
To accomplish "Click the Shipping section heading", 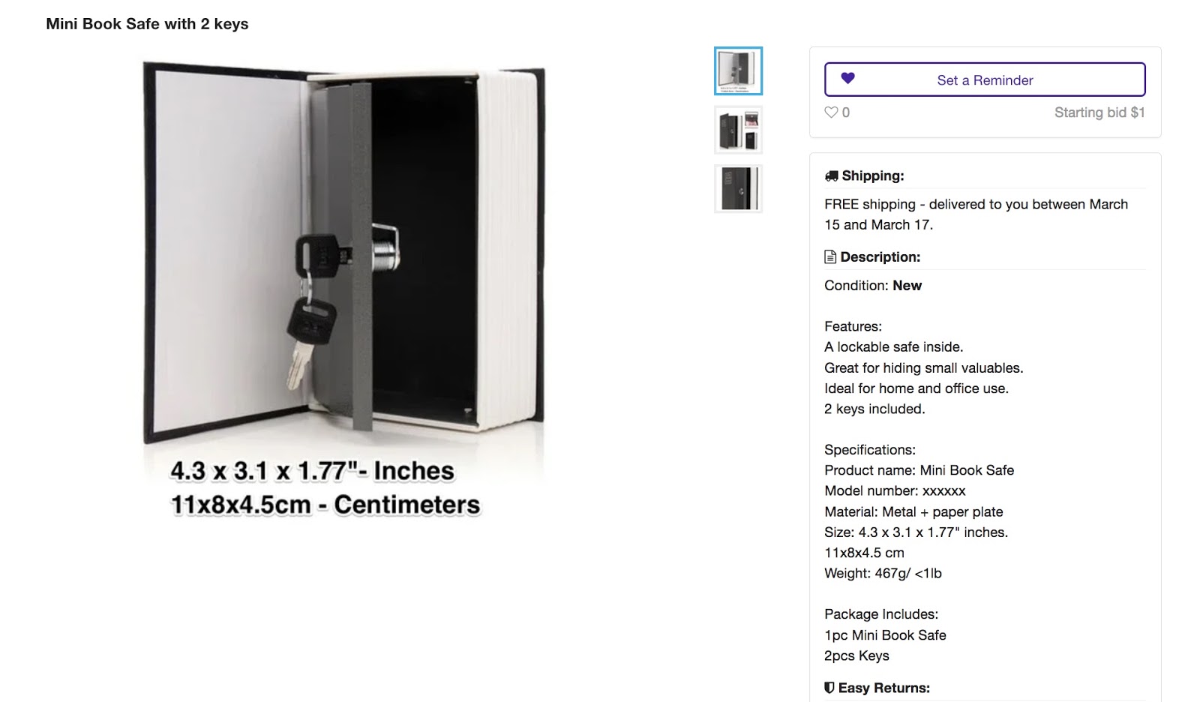I will [873, 176].
